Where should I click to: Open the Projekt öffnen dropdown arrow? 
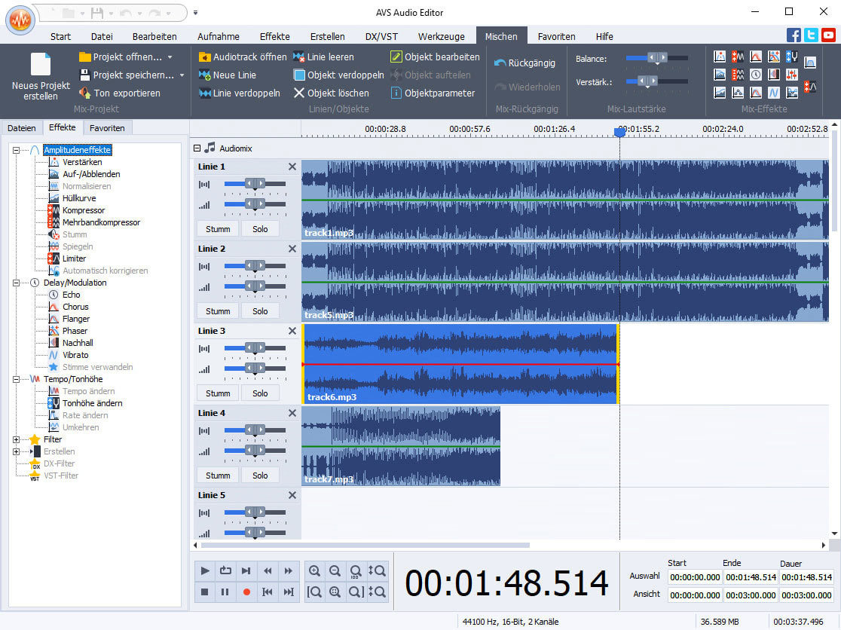point(170,57)
